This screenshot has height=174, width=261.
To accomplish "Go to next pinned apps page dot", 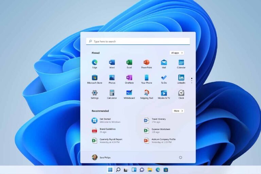I will pos(192,81).
